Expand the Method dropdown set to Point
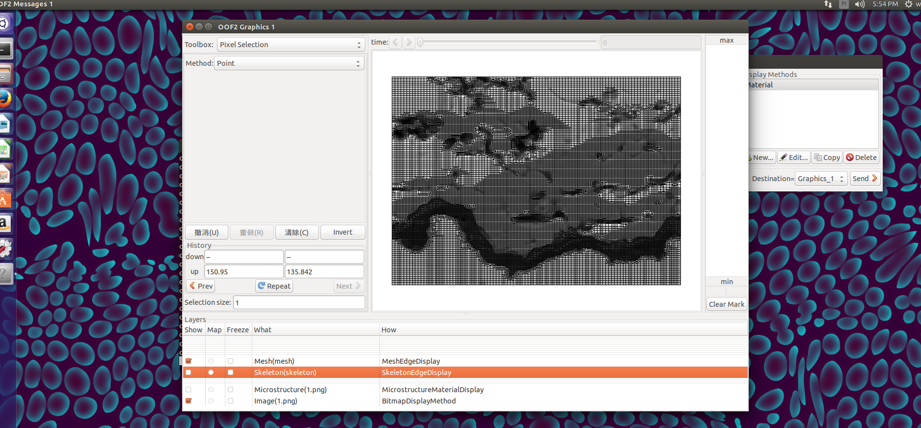Screen dimensions: 921x428 [x=289, y=63]
